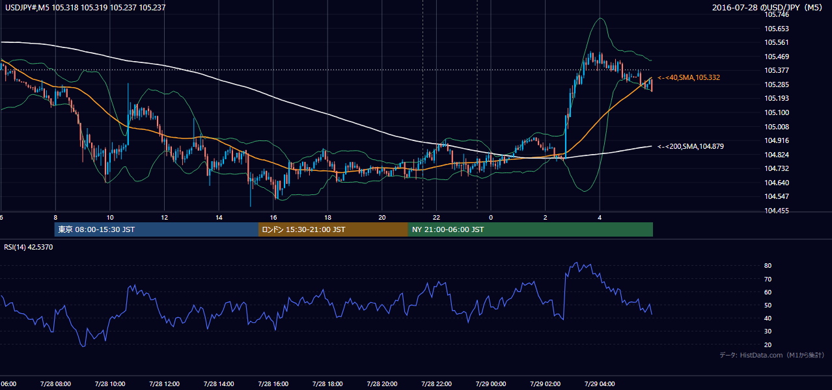The image size is (832, 390).
Task: Click hour label 22 under price chart
Action: [436, 218]
